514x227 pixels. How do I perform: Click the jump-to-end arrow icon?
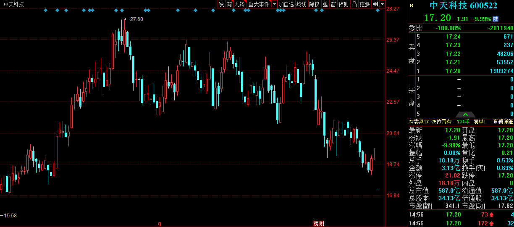tap(375, 4)
